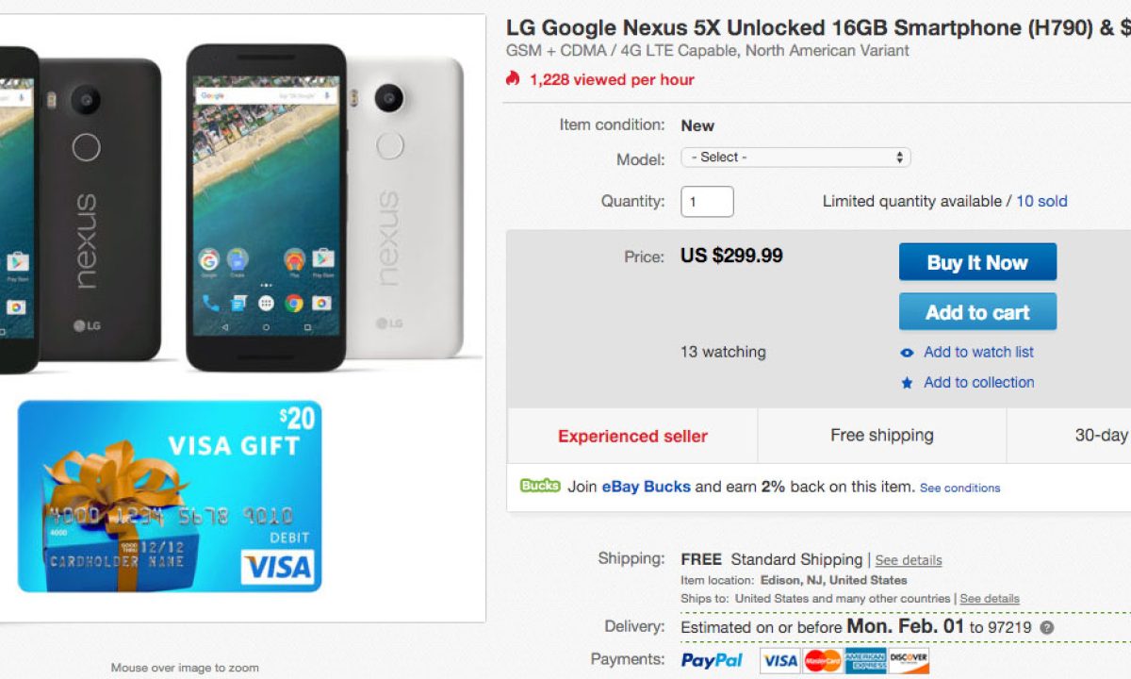This screenshot has height=679, width=1131.
Task: Click the watch list eye icon
Action: click(x=907, y=353)
